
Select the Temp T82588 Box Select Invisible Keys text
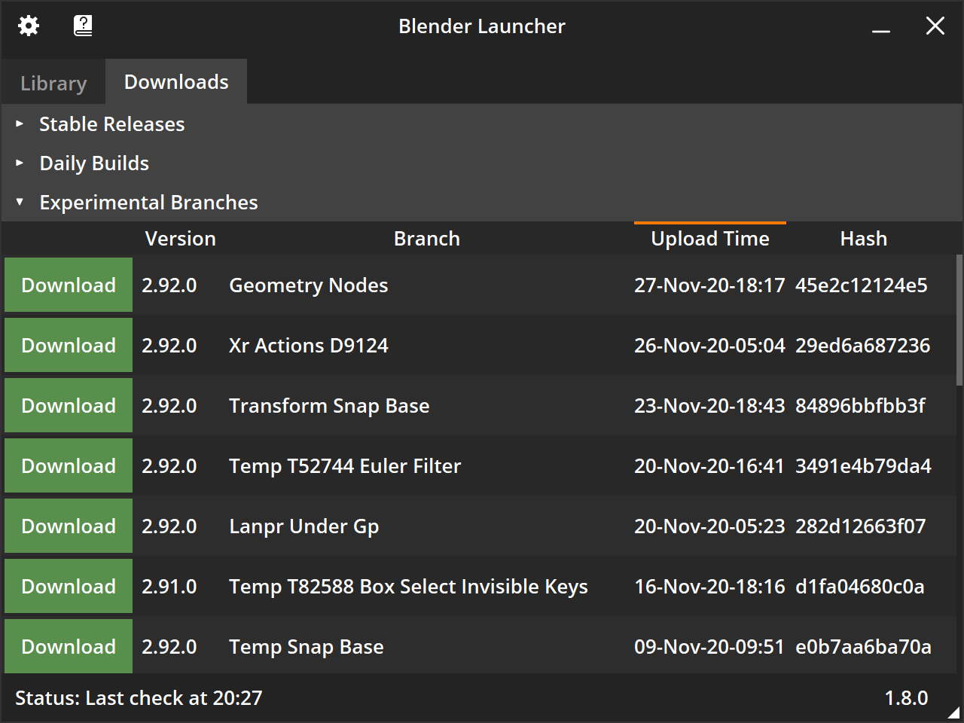click(x=408, y=587)
